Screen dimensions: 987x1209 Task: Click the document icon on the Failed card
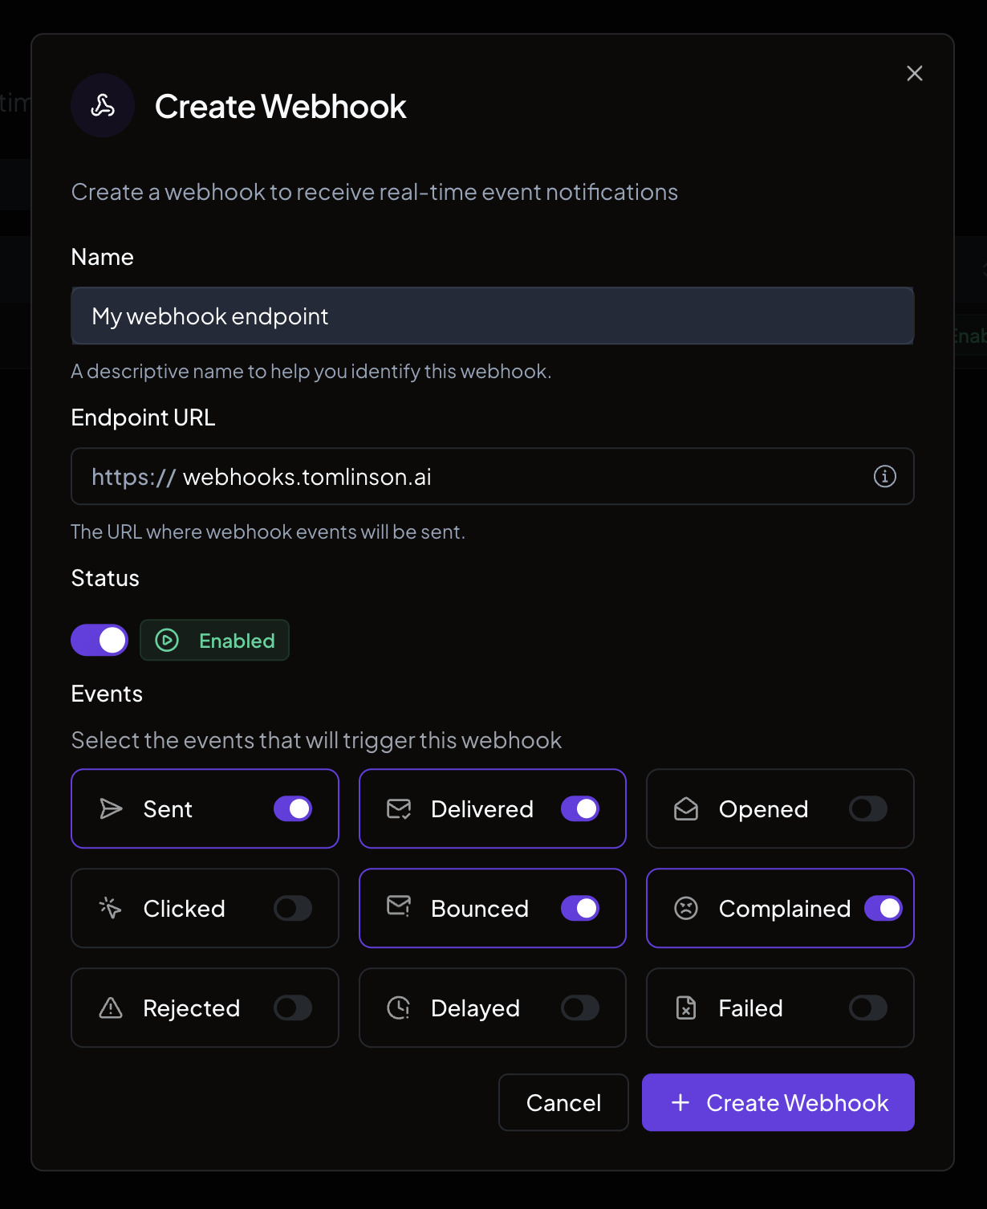(686, 1007)
